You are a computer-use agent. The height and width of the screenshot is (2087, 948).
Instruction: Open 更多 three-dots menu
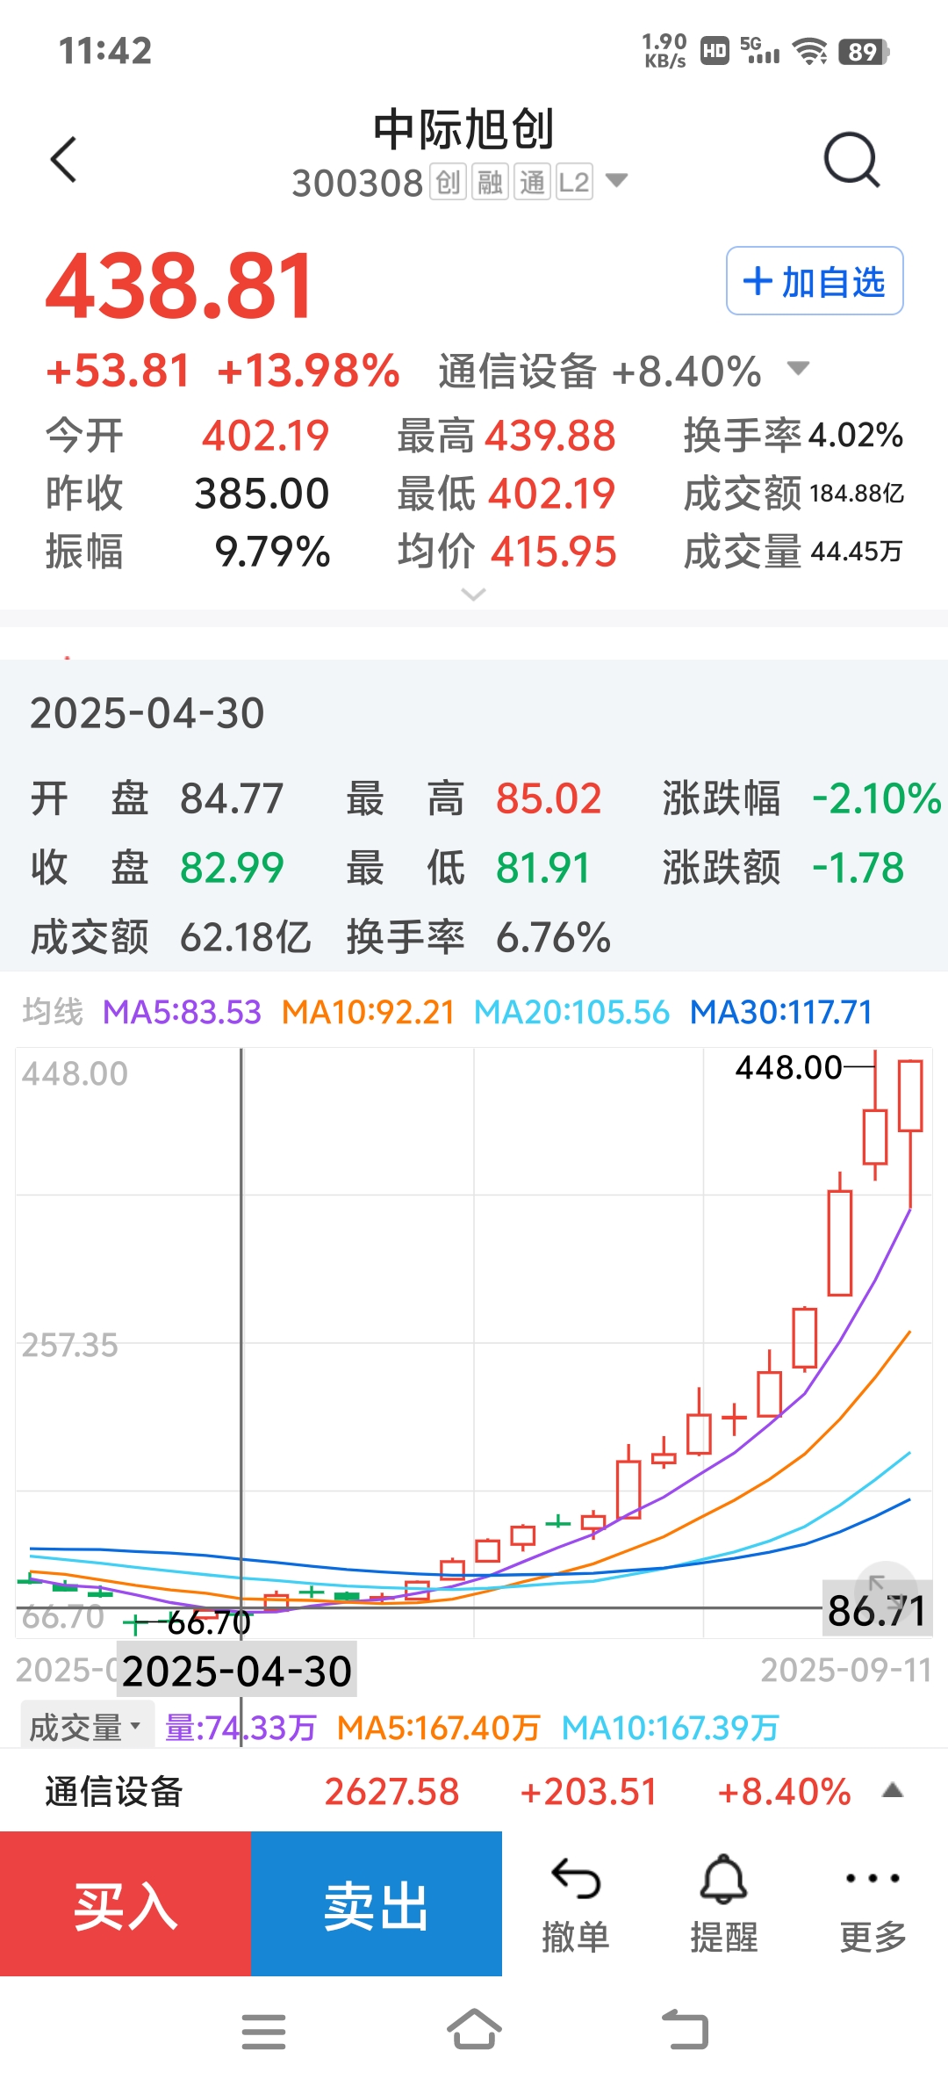873,1905
